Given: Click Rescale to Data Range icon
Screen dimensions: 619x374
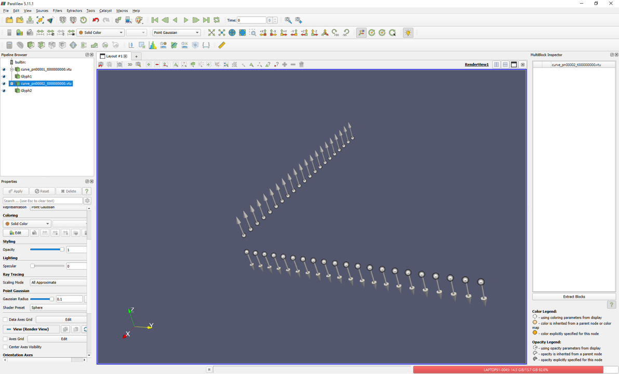Looking at the screenshot, I should coord(40,33).
